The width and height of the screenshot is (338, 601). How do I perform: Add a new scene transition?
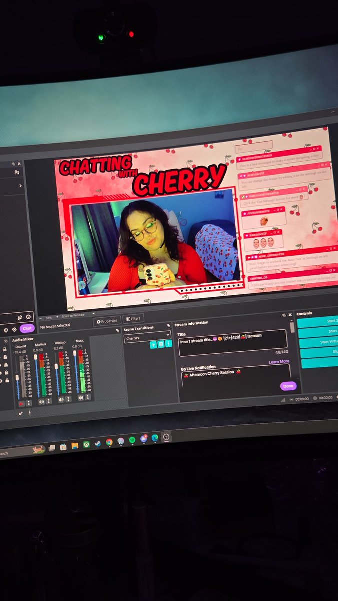pyautogui.click(x=153, y=344)
